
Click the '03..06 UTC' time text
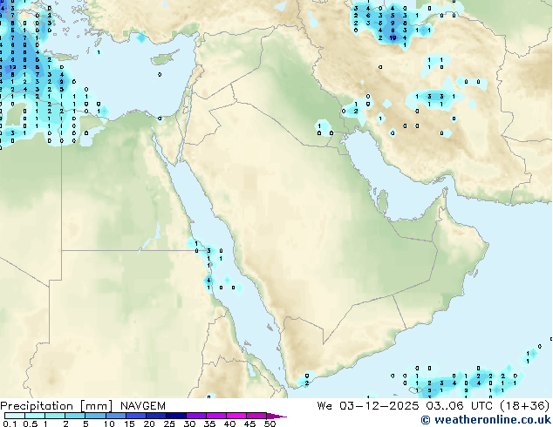459,406
